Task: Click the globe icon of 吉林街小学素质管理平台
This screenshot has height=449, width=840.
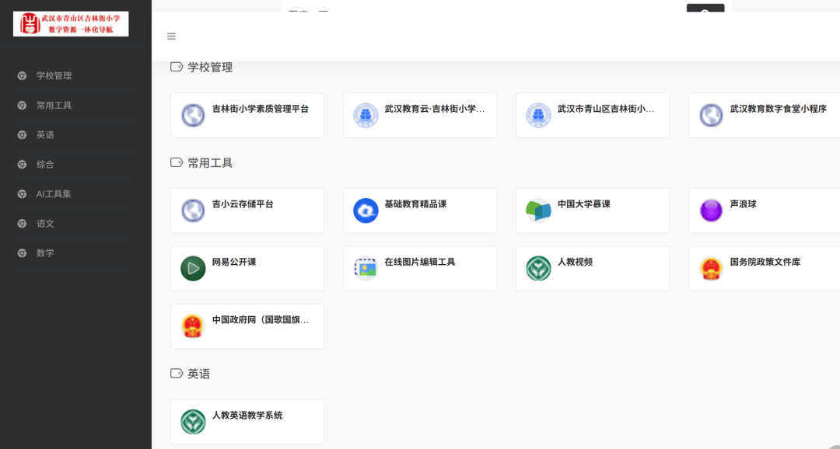Action: 193,116
